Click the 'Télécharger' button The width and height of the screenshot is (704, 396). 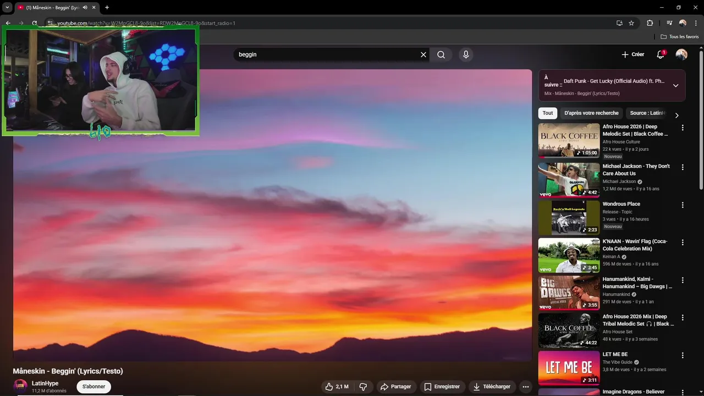click(x=492, y=387)
